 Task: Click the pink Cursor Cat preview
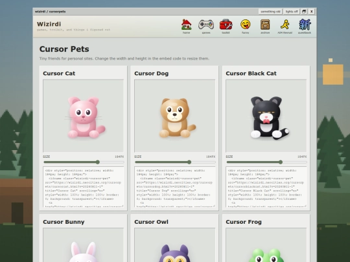[83, 116]
